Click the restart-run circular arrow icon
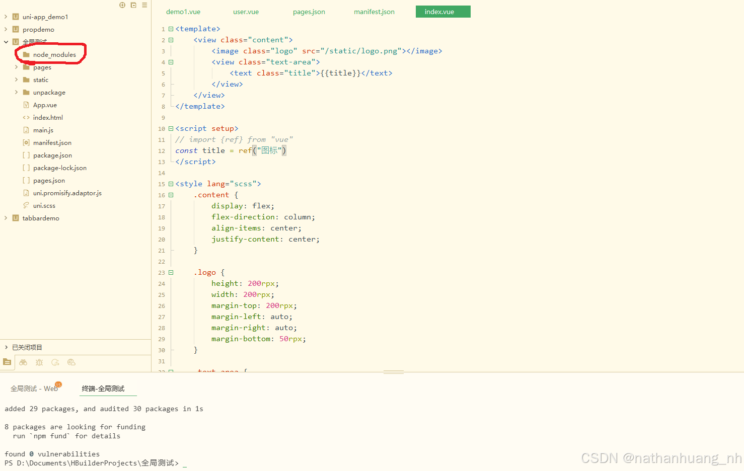Viewport: 744px width, 471px height. (55, 362)
